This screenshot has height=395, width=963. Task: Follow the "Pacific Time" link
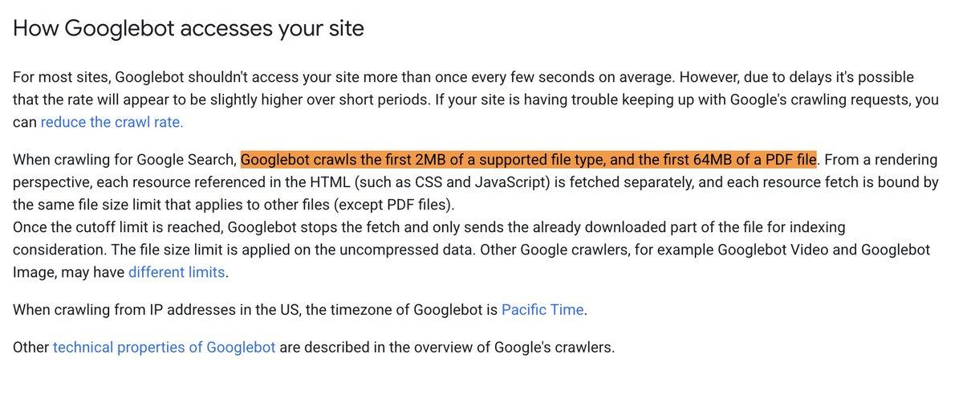point(544,309)
